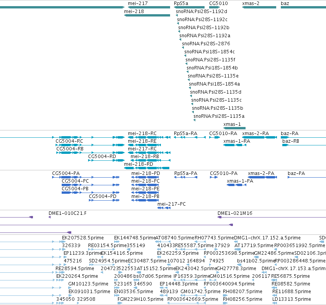Select snoRNA:Psi28S-1135e feature
The height and width of the screenshot is (305, 326).
[213, 76]
